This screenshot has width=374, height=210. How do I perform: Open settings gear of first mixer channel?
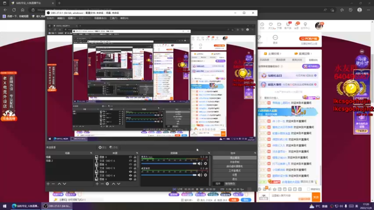point(205,164)
